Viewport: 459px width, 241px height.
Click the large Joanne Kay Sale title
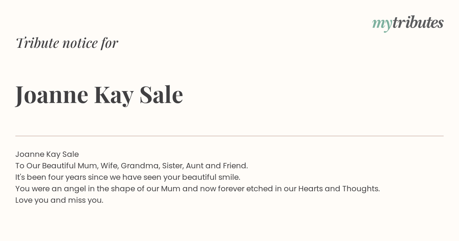click(99, 95)
